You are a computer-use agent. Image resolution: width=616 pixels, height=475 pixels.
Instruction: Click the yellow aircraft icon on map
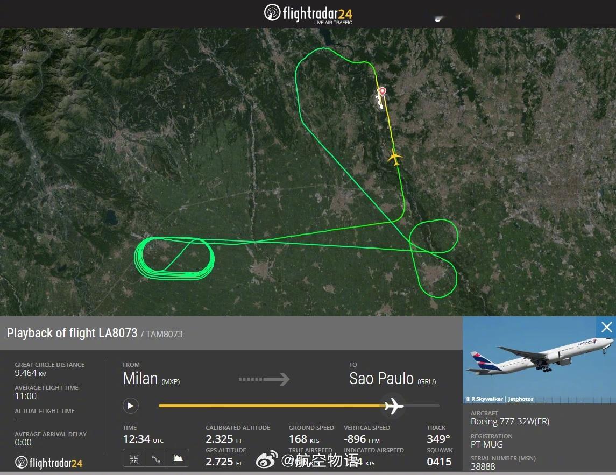[x=395, y=158]
